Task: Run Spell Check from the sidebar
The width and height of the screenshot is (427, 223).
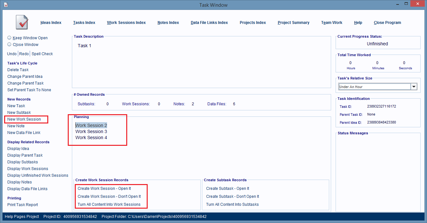Action: pyautogui.click(x=42, y=54)
